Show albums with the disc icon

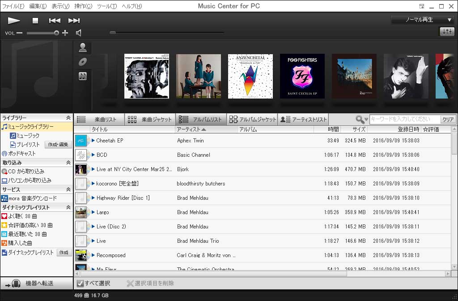(x=83, y=62)
